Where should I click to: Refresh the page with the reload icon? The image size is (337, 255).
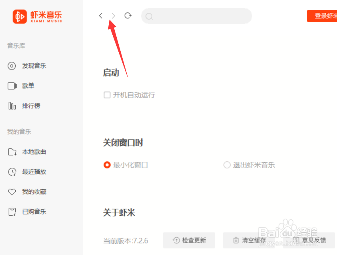coord(128,16)
